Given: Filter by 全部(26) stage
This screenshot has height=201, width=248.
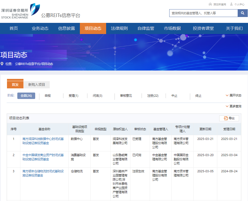Looking at the screenshot, I should coord(26,96).
